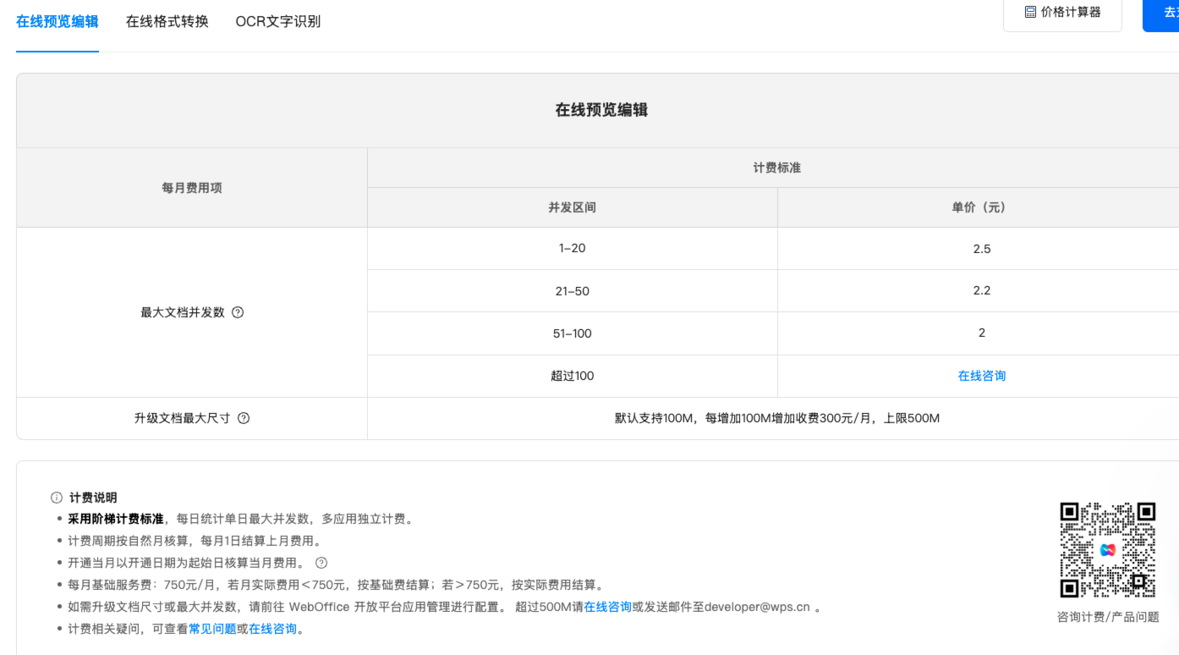Click the 并发区间 column header

point(572,207)
